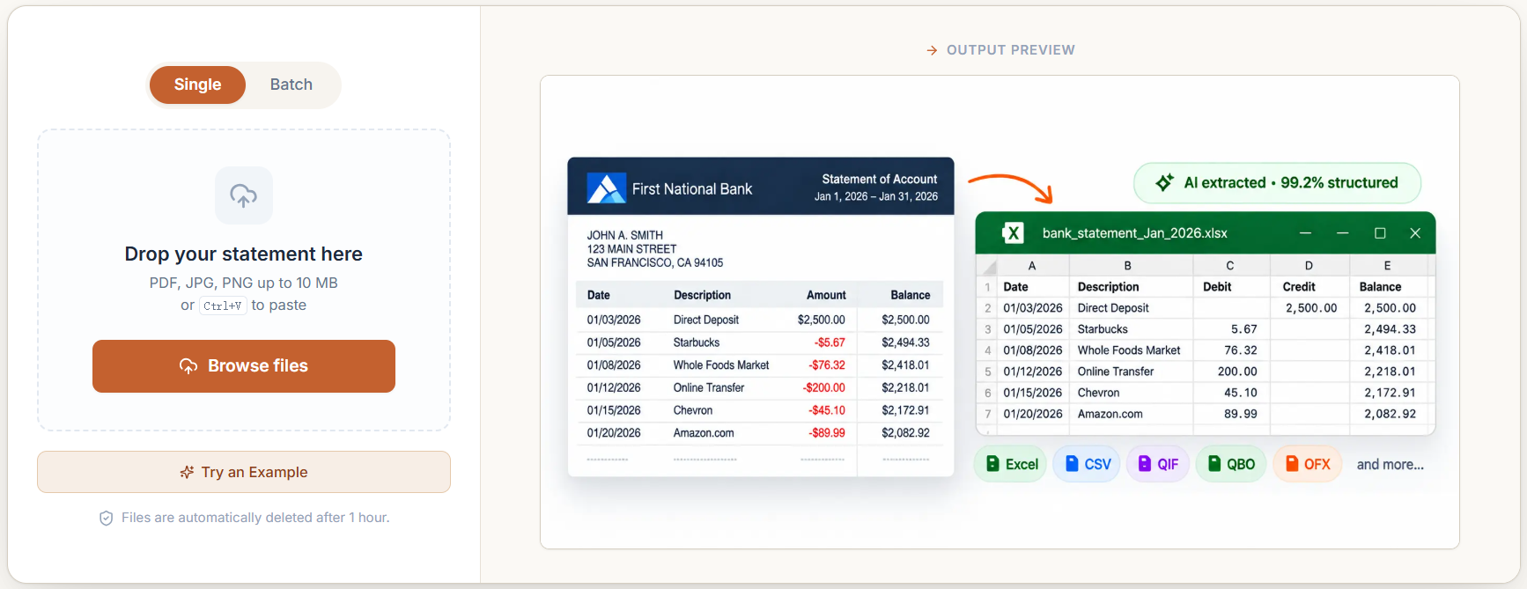Select row 4 header in spreadsheet
Viewport: 1527px width, 589px height.
(987, 350)
